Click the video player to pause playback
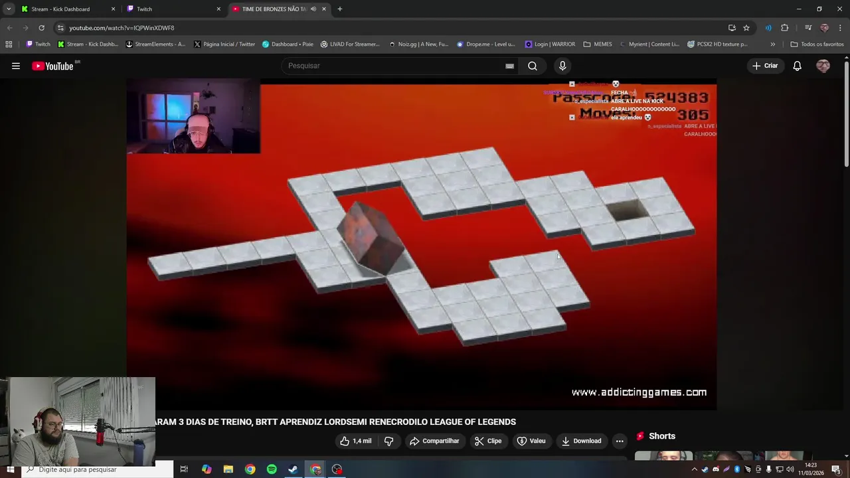 click(422, 244)
